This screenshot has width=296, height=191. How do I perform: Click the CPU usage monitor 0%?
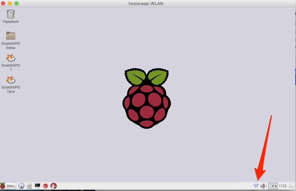pos(273,186)
